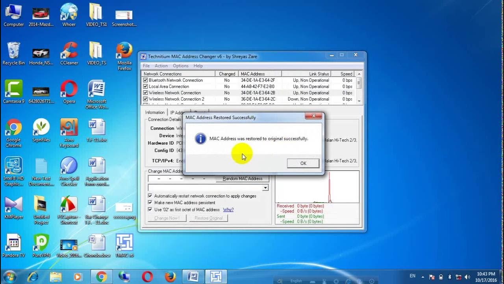Toggle Local Area Connection checkbox
Viewport: 504px width, 284px height.
[x=145, y=86]
